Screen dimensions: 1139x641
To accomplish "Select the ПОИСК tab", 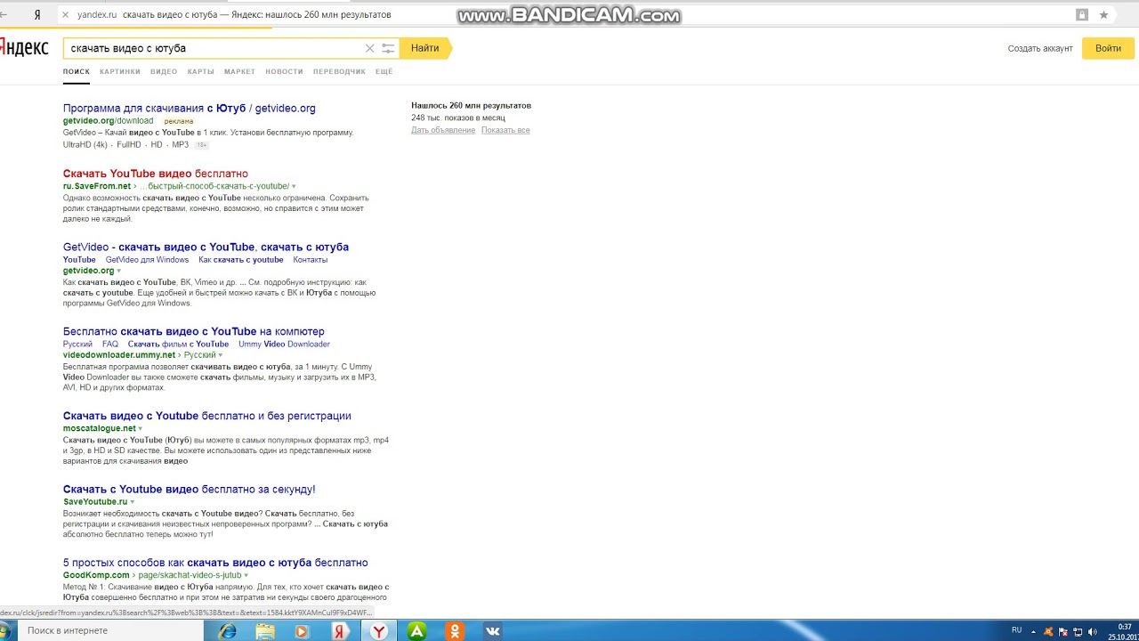I will [77, 71].
